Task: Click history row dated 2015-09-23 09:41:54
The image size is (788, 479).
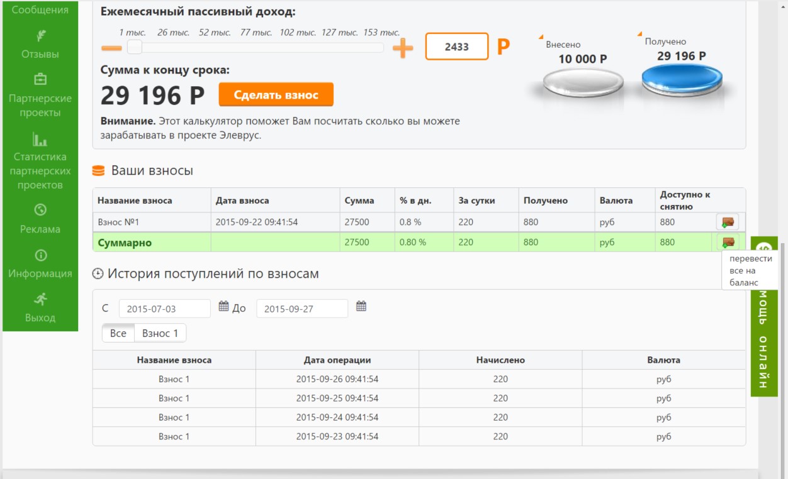Action: pyautogui.click(x=419, y=436)
